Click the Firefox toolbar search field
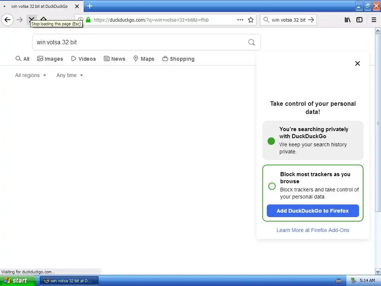The width and height of the screenshot is (381, 286). (x=288, y=20)
